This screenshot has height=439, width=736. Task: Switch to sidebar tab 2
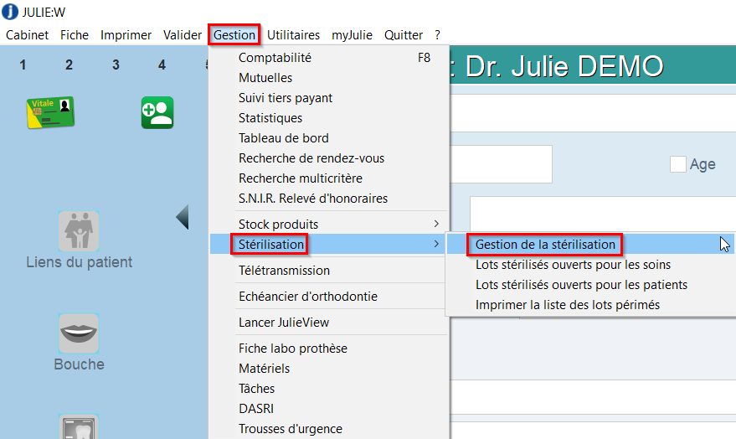click(x=69, y=65)
